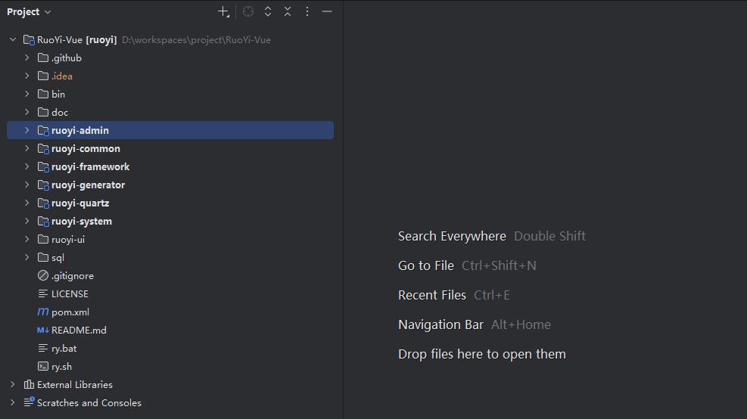Click the Markdown icon beside README.md
This screenshot has height=419, width=747.
pos(43,330)
